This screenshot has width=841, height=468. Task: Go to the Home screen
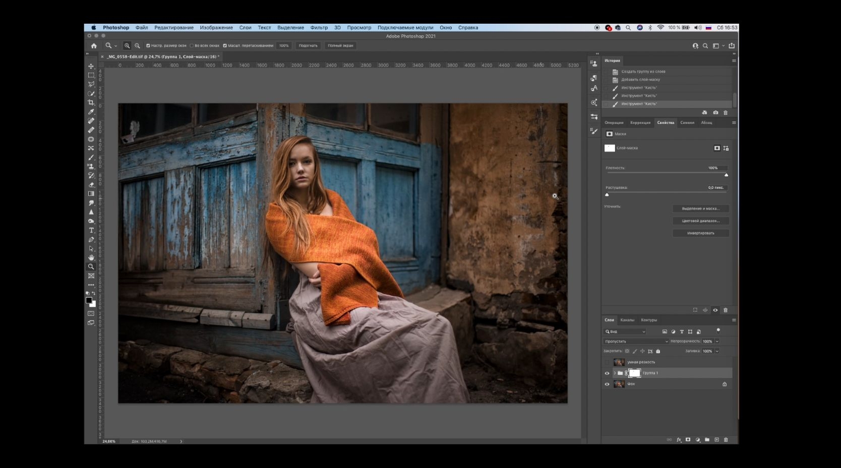coord(94,45)
